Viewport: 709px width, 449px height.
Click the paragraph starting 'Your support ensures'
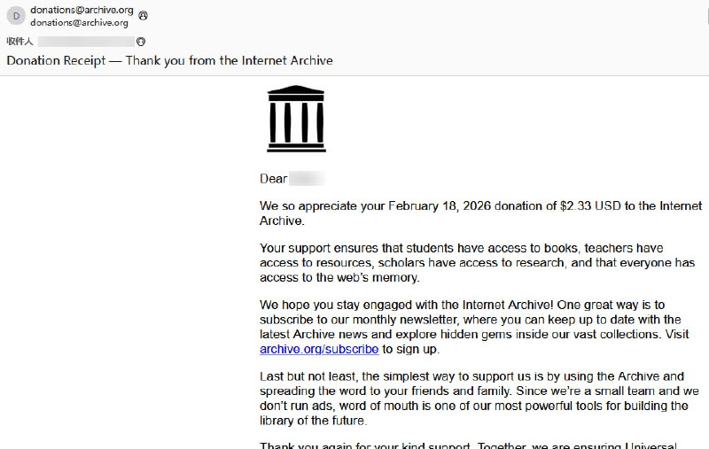(x=477, y=262)
